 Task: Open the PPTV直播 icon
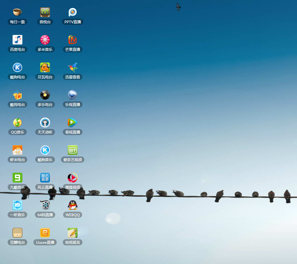(x=73, y=12)
